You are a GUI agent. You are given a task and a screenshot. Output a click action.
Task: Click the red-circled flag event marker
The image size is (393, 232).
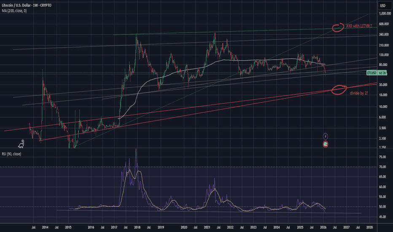pos(326,144)
